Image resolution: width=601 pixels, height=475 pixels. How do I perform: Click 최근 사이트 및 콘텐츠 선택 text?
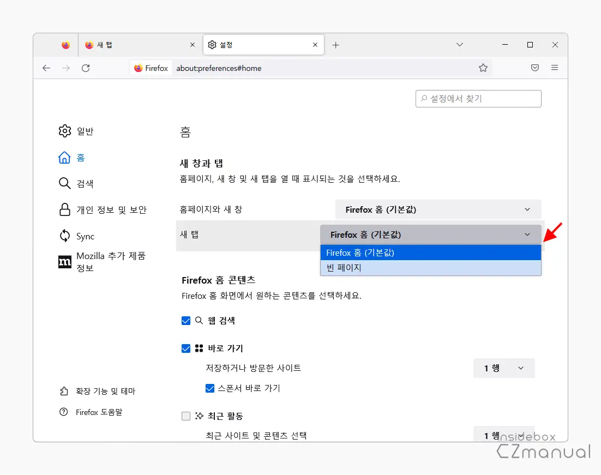[256, 436]
